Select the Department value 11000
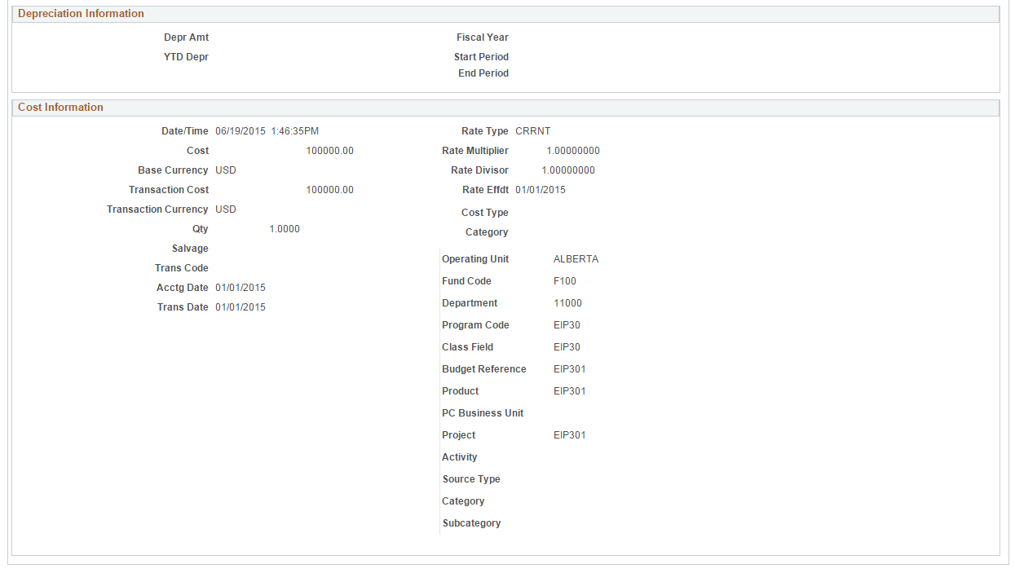 pos(566,302)
